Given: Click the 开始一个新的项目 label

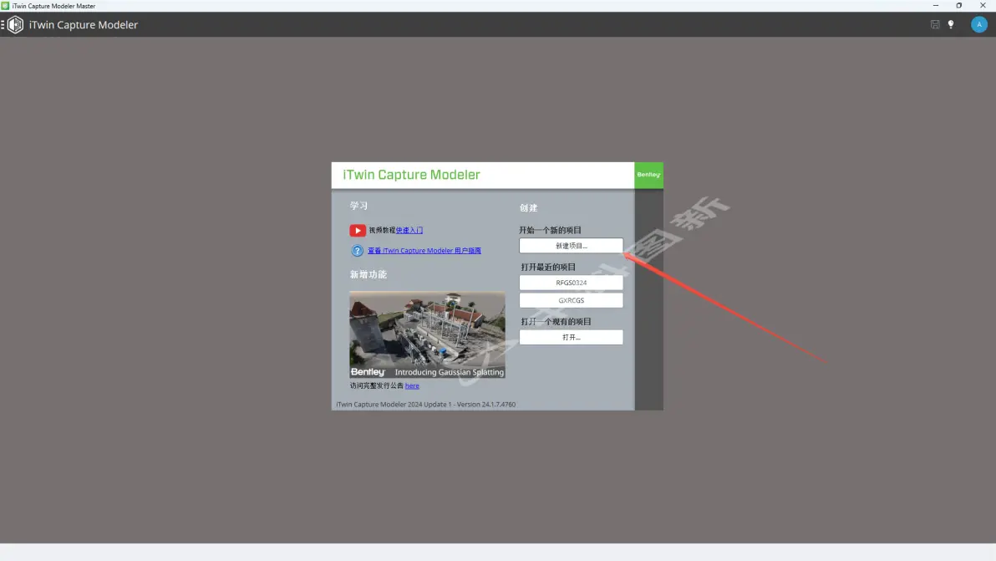Looking at the screenshot, I should tap(550, 230).
